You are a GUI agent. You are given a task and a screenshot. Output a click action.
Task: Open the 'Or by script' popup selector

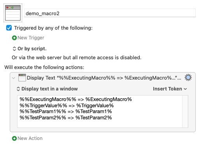[x=29, y=49]
